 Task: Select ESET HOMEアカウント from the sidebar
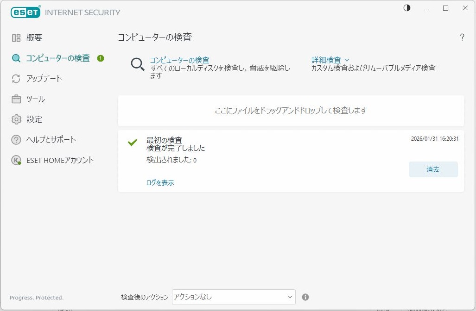[x=60, y=160]
